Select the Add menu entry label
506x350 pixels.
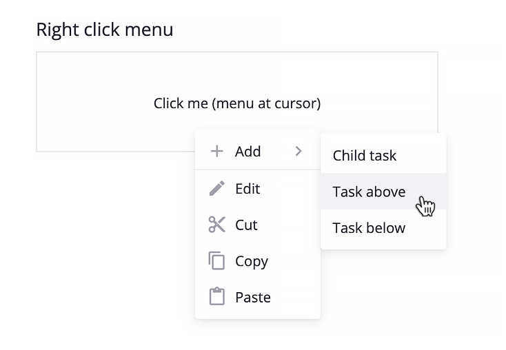(247, 152)
